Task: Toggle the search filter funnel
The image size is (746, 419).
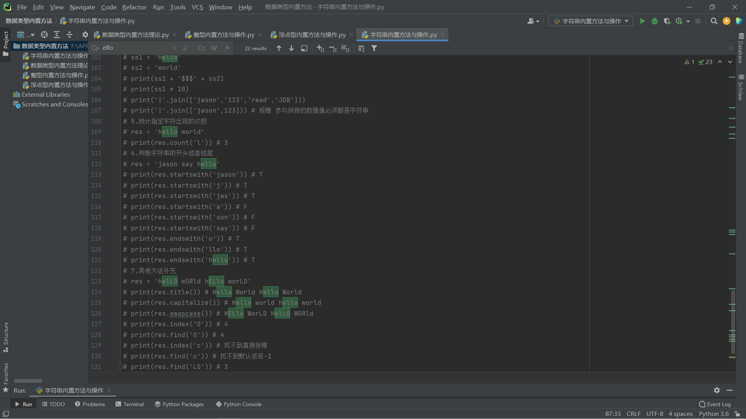Action: tap(374, 48)
